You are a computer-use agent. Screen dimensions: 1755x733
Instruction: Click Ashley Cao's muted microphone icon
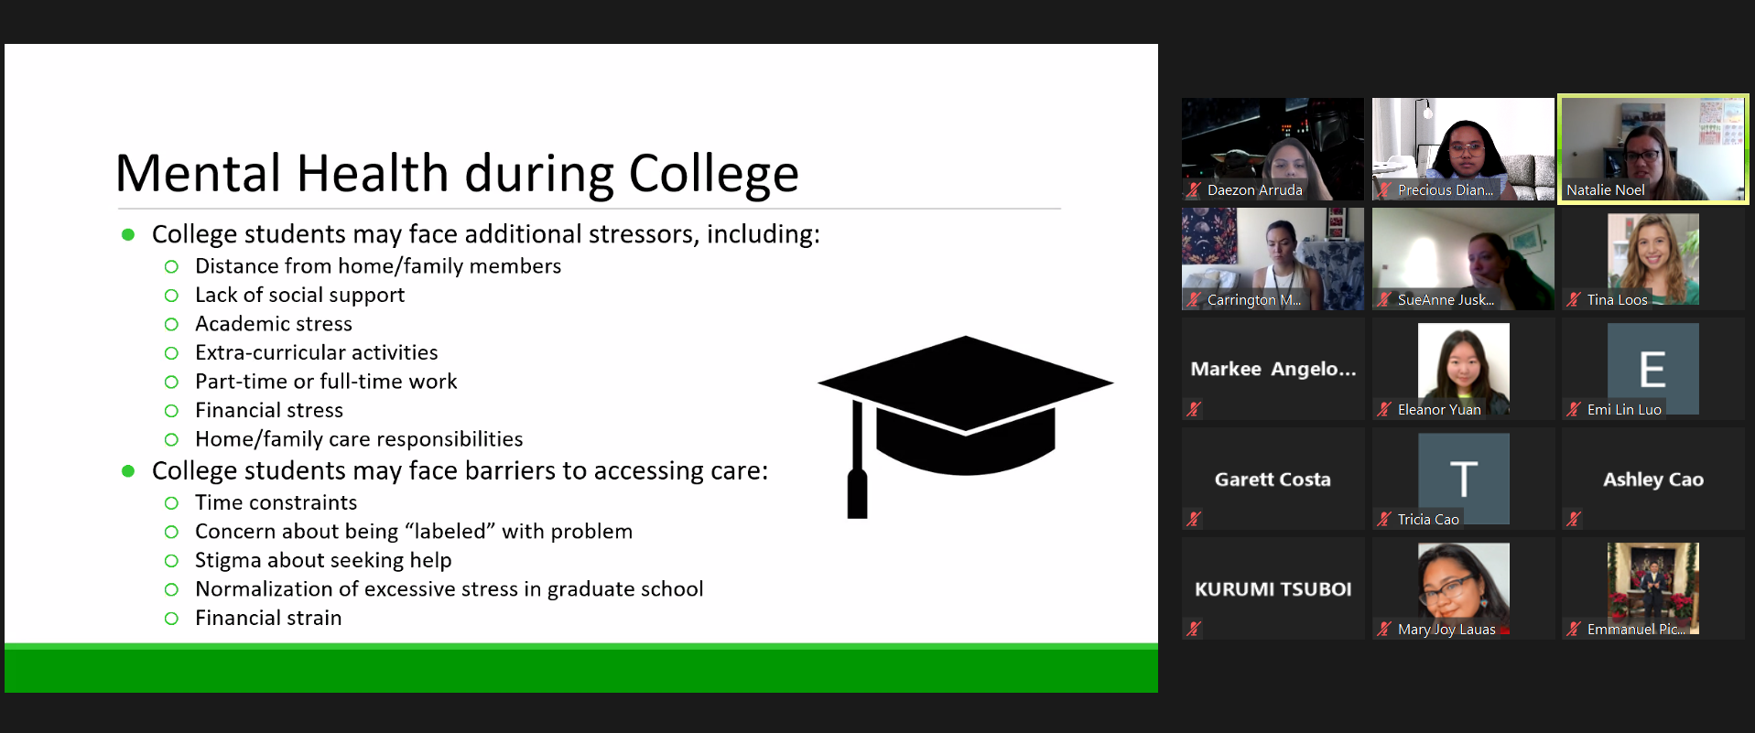click(1574, 519)
